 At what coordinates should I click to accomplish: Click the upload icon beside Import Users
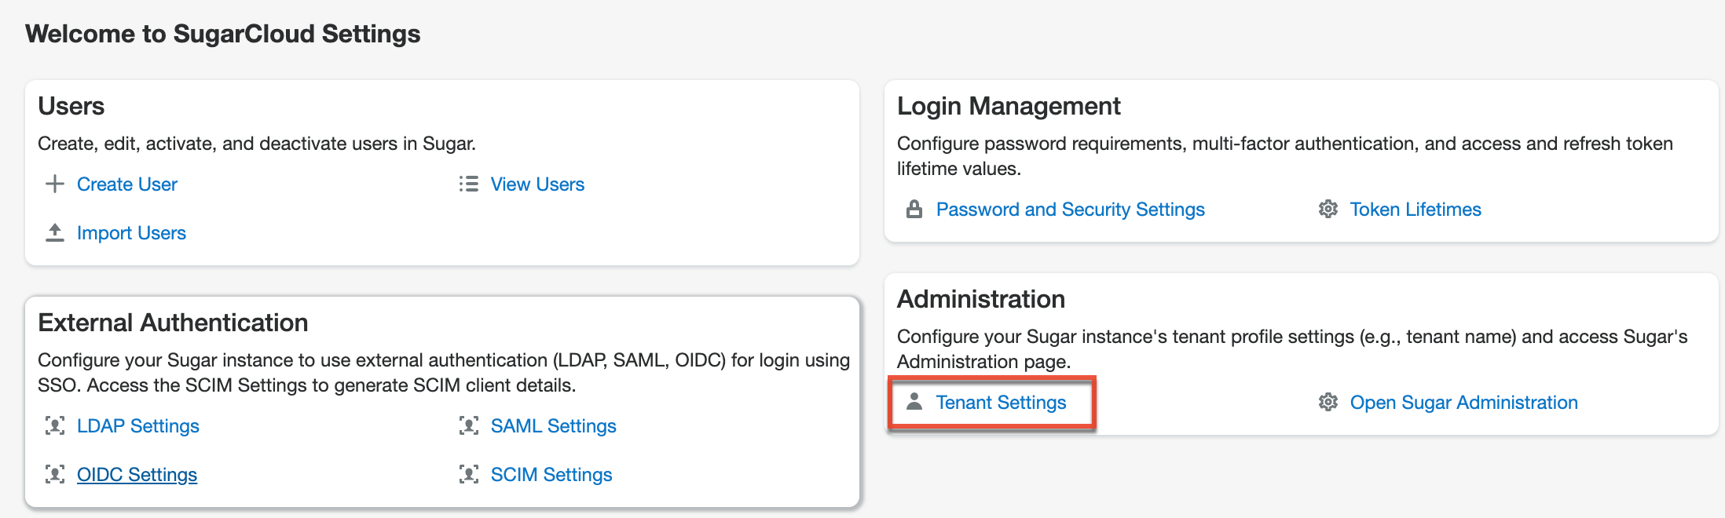55,233
